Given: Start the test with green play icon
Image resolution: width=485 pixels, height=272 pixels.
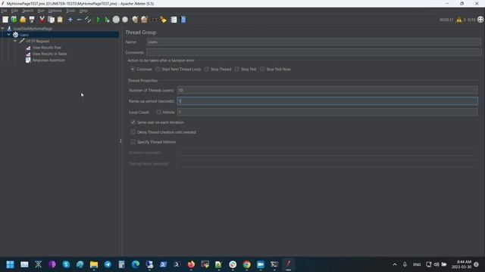Looking at the screenshot, I should (x=98, y=20).
